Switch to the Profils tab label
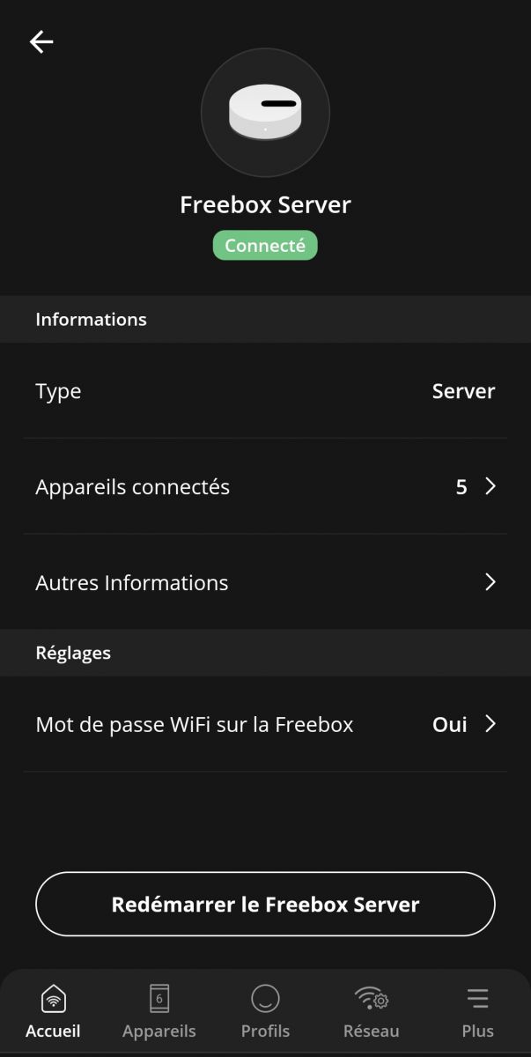Screen dimensions: 531x1057 [x=265, y=1031]
